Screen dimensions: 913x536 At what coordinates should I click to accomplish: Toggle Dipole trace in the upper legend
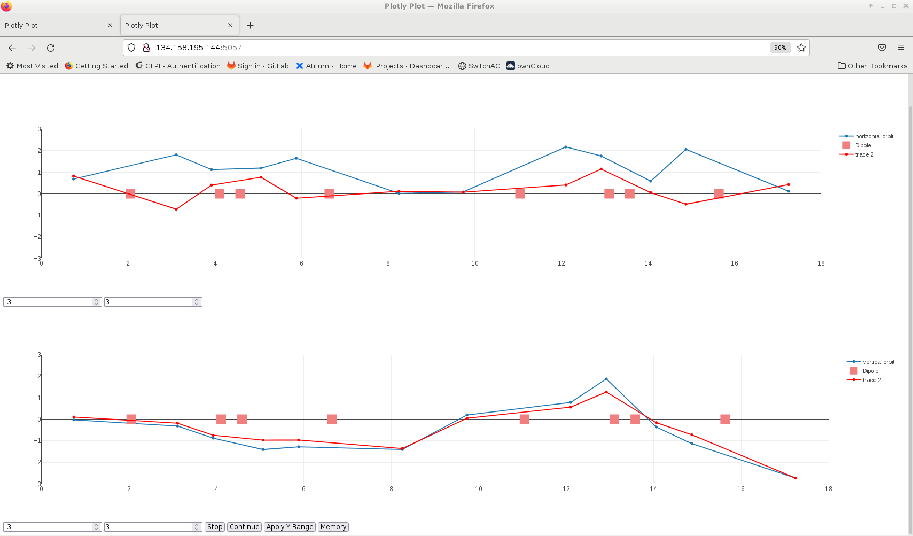point(862,145)
